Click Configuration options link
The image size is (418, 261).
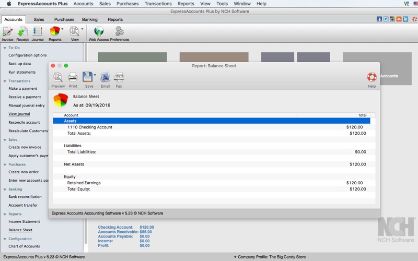click(28, 55)
